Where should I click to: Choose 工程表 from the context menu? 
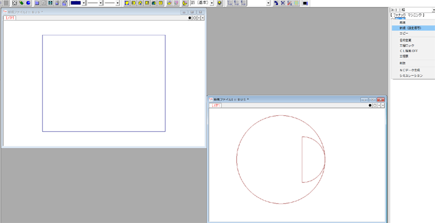pos(414,56)
